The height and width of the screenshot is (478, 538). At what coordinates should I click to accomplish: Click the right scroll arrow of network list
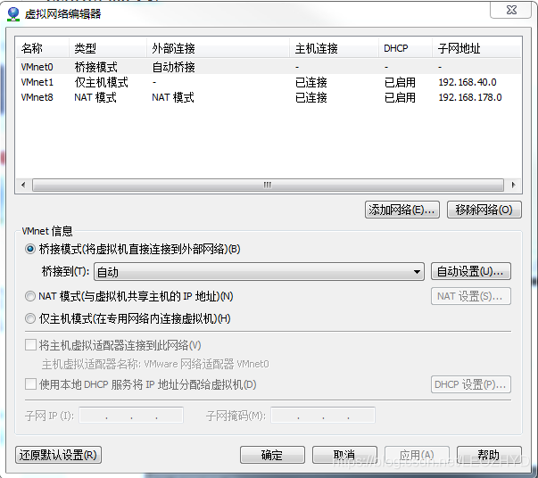(x=513, y=185)
